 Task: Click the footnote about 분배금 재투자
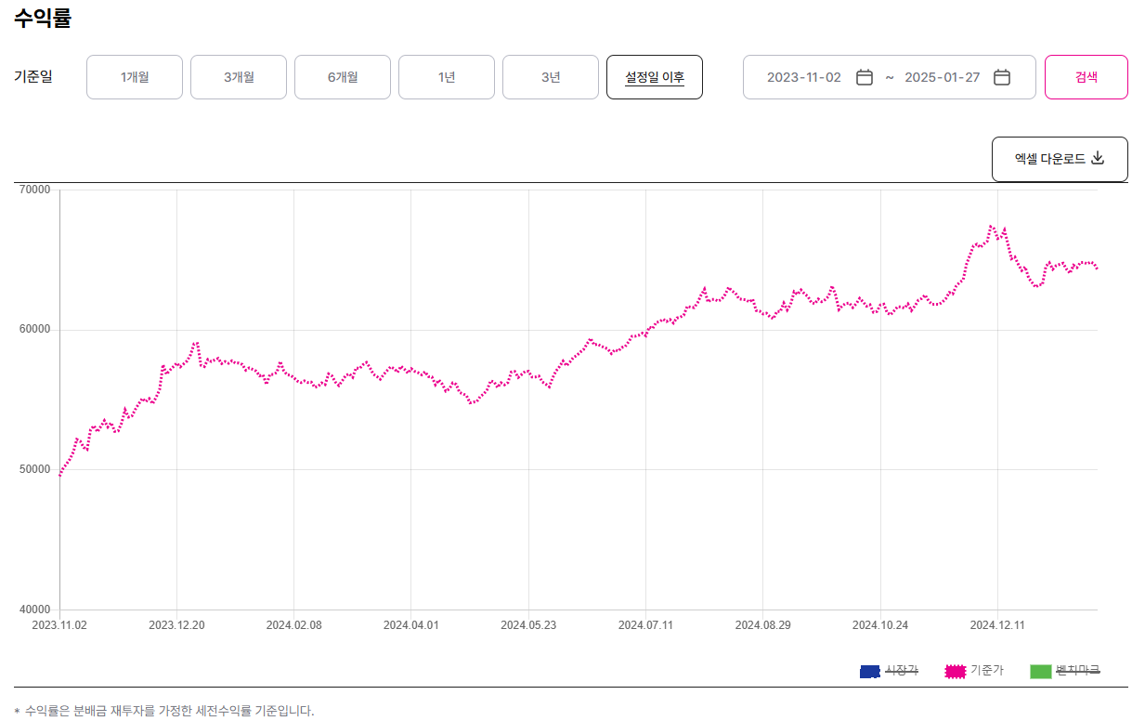point(164,711)
